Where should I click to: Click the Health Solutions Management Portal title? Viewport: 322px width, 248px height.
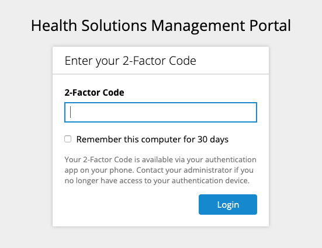tap(161, 26)
